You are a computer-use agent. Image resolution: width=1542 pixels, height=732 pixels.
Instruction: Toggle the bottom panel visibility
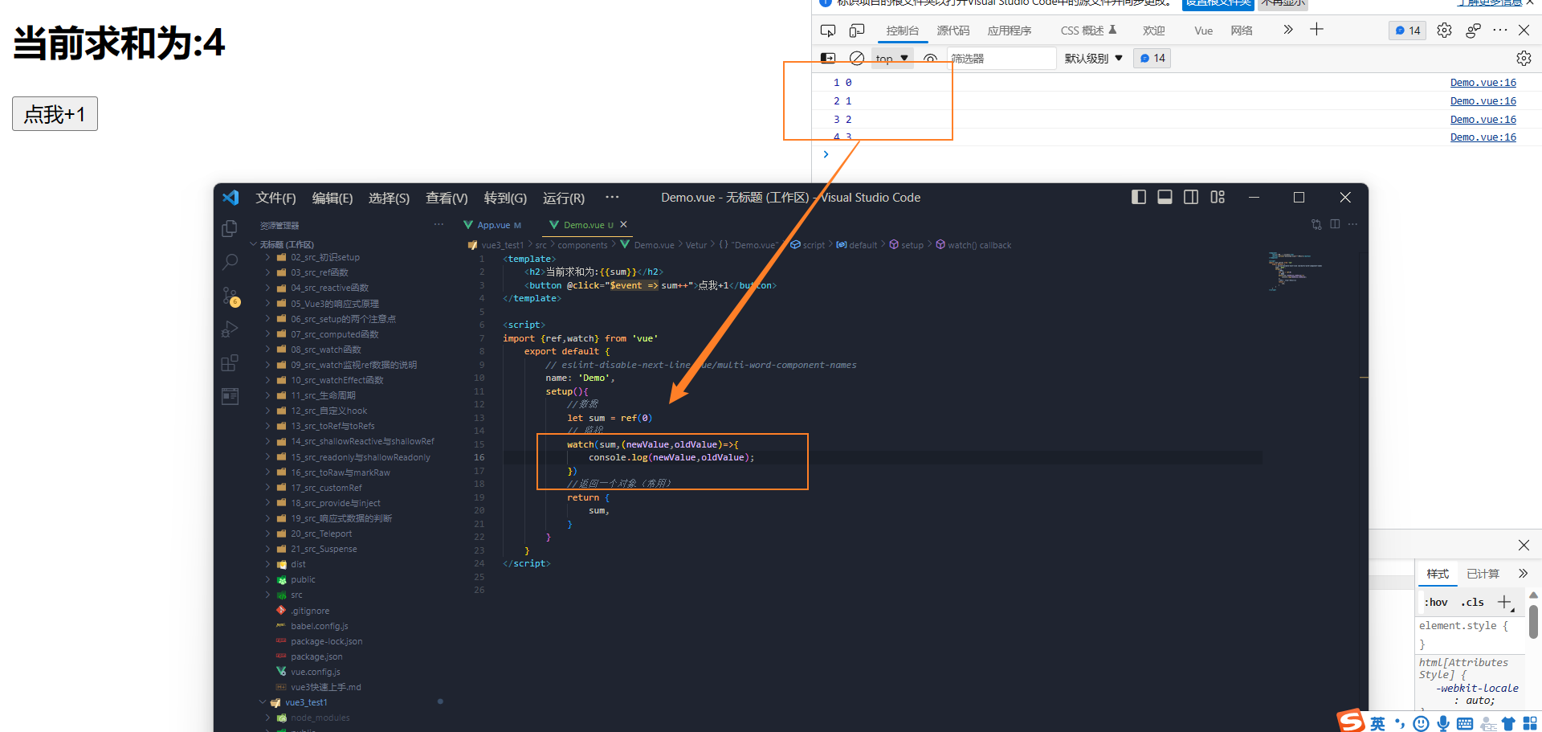[x=1165, y=197]
